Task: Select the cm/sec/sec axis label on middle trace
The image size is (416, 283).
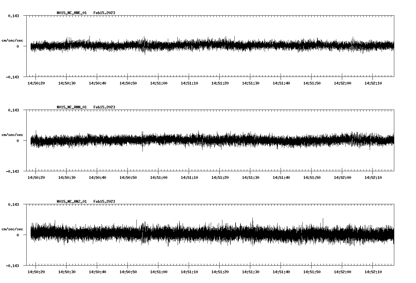Action: [x=12, y=134]
